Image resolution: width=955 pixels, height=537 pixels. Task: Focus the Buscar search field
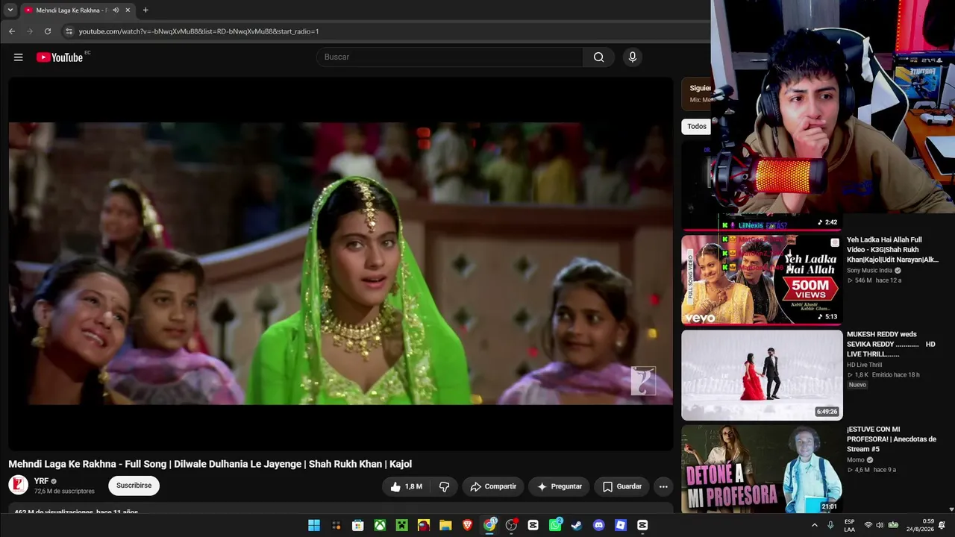pos(450,57)
